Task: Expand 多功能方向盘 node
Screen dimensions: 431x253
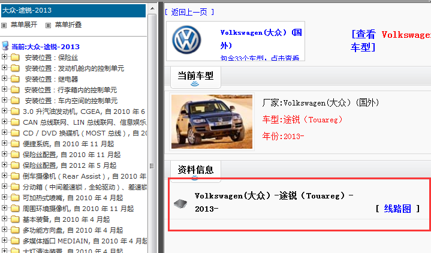Action: [x=4, y=229]
